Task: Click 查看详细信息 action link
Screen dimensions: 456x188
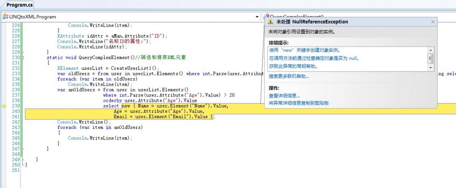Action: click(285, 96)
